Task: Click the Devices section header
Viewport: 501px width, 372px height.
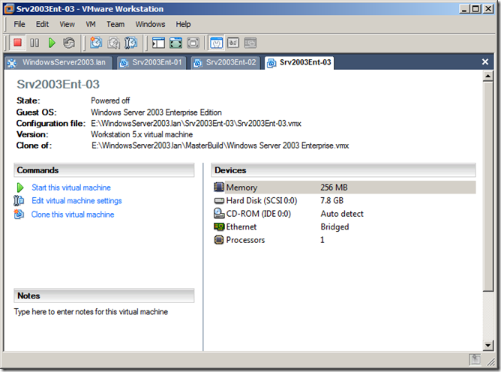Action: point(343,170)
